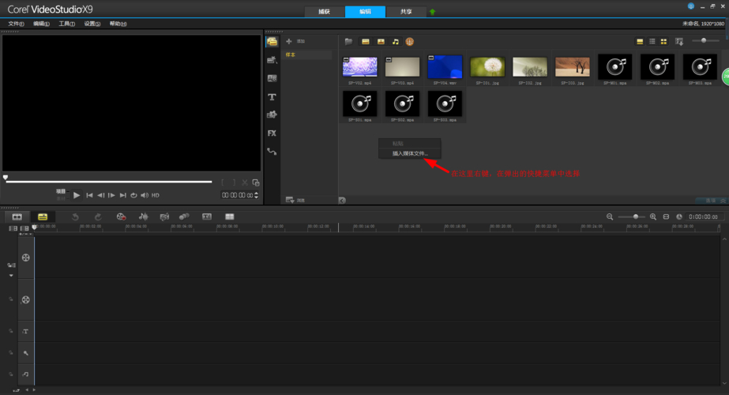Screen dimensions: 729x395
Task: Open the 工具 menu
Action: (x=67, y=24)
